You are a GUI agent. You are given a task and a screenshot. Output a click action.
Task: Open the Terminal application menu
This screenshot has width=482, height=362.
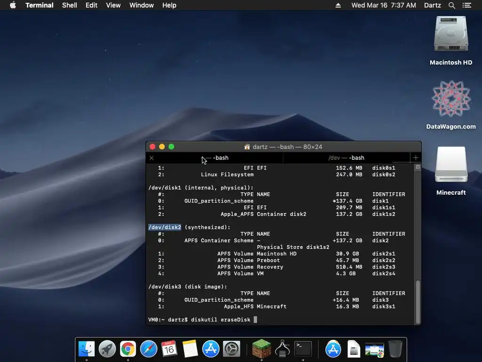point(40,5)
